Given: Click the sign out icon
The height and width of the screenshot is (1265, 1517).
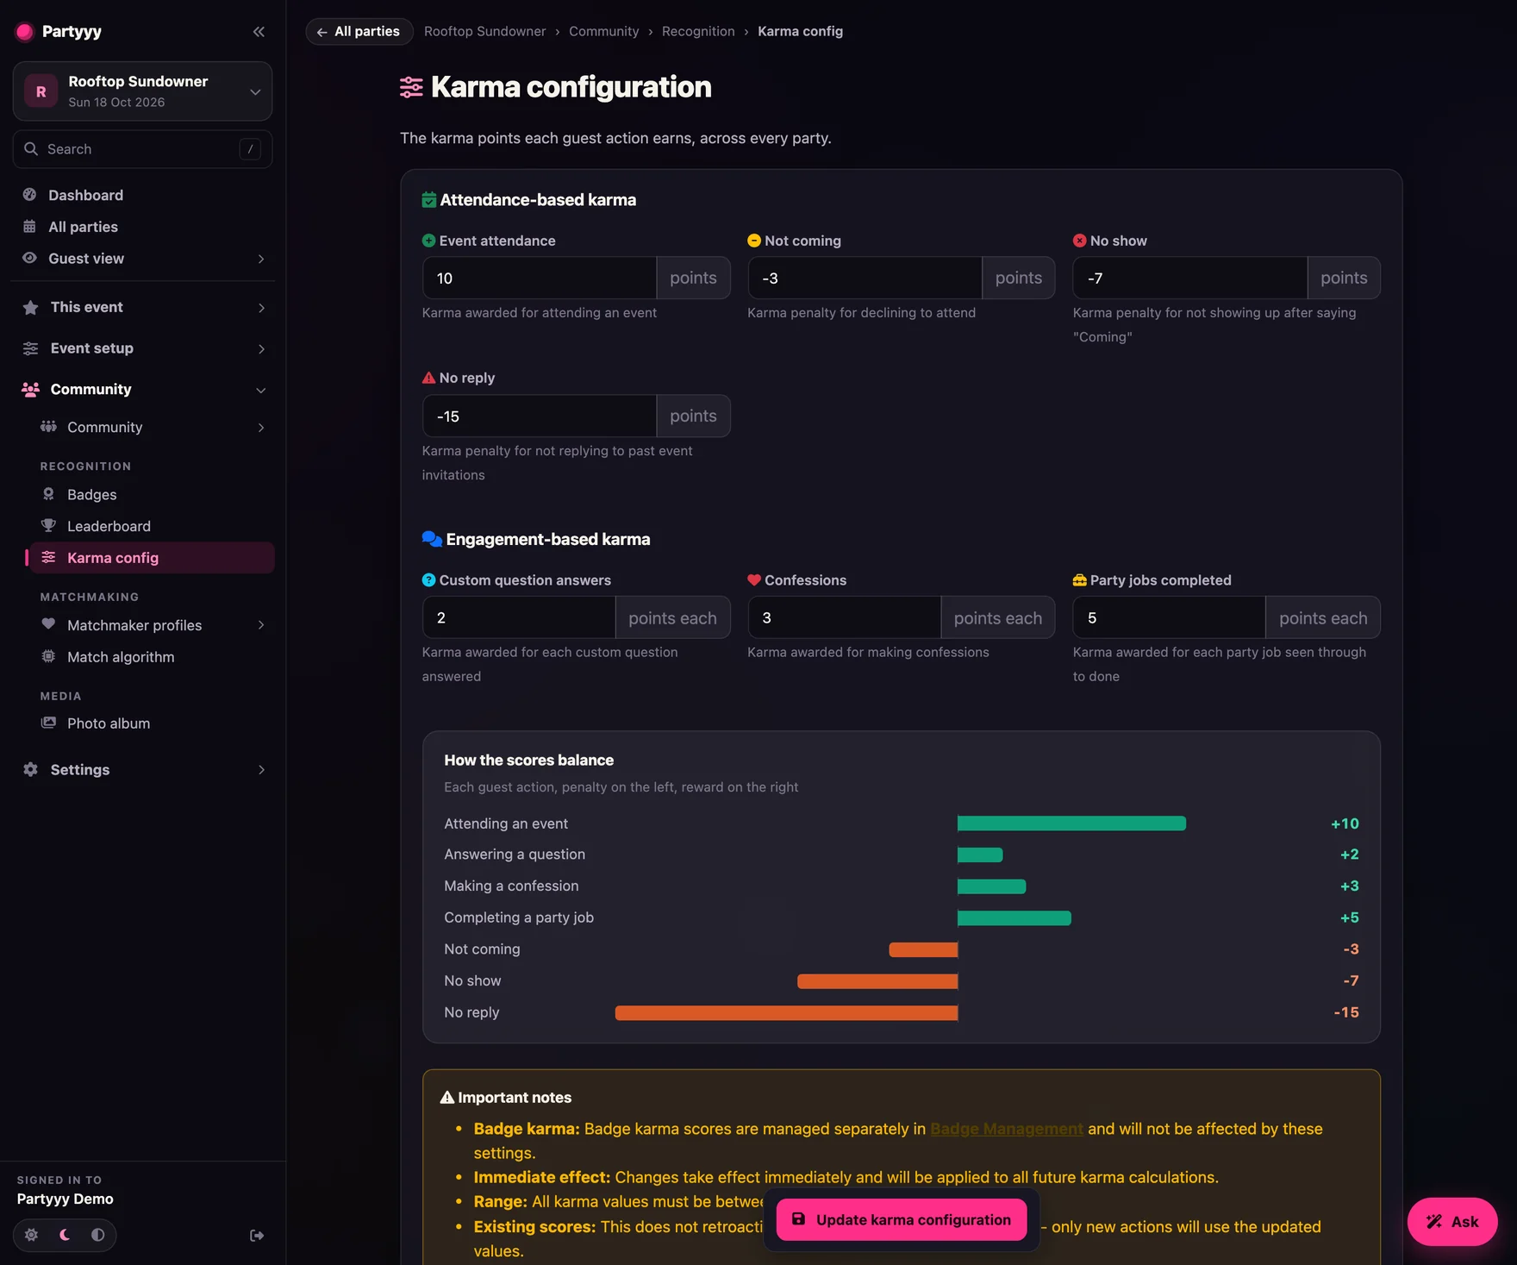Looking at the screenshot, I should [x=257, y=1236].
